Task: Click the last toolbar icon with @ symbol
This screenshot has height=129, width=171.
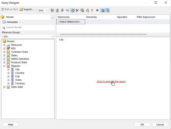Action: point(108,10)
